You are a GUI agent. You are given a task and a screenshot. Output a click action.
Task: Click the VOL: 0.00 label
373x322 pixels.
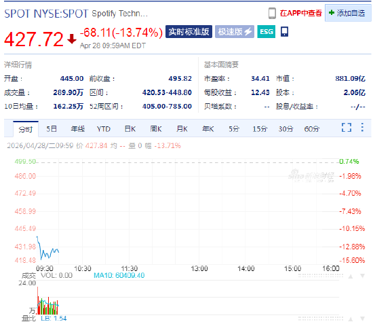point(56,276)
